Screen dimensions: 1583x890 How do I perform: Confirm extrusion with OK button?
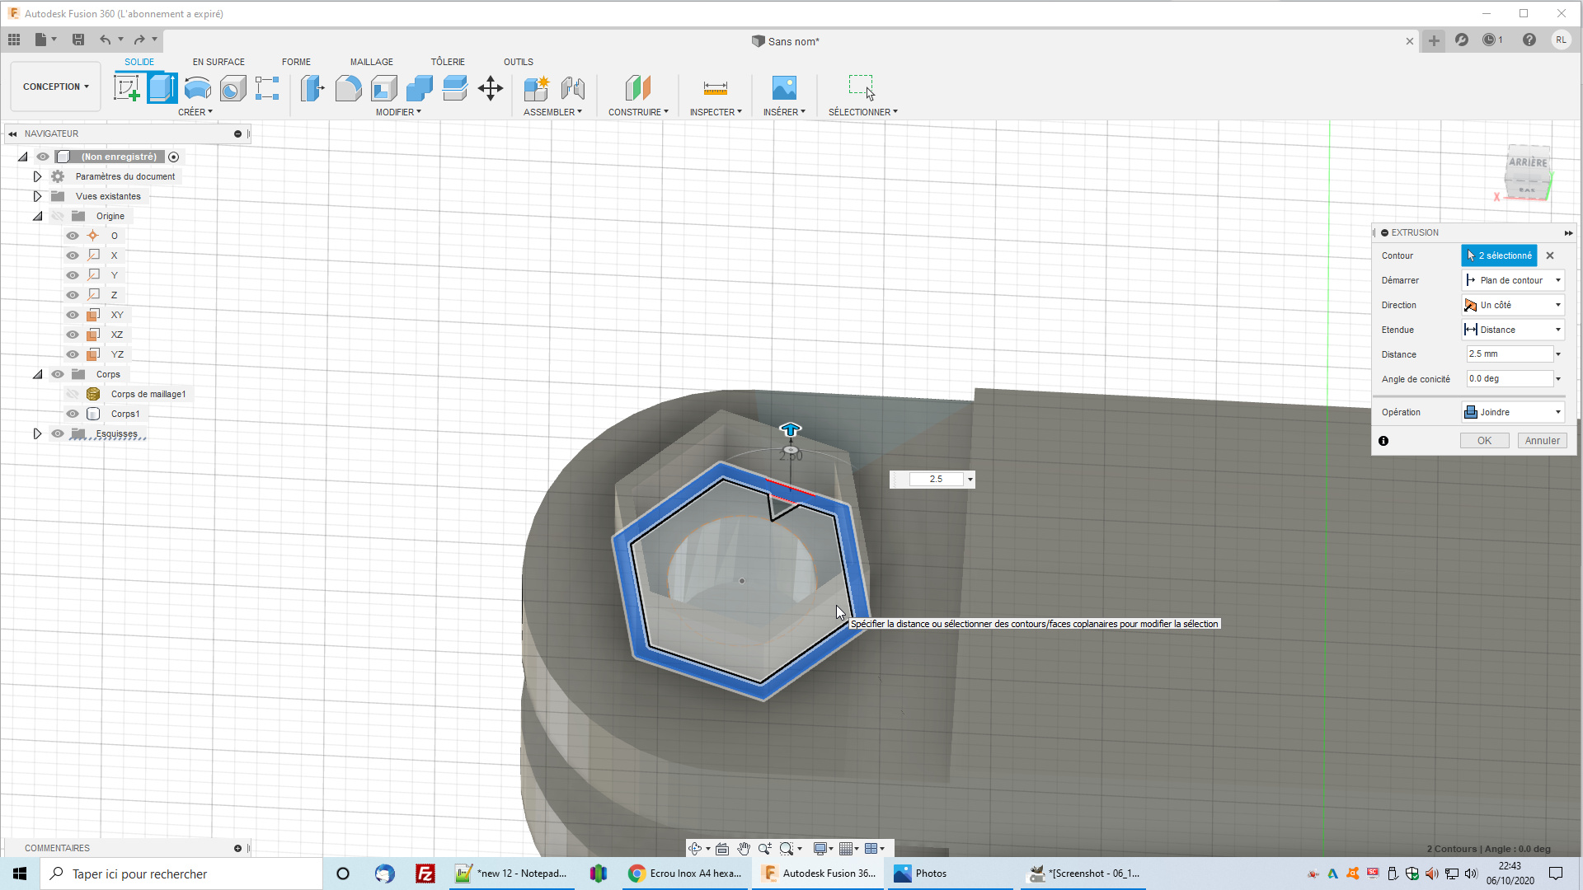[x=1484, y=441]
